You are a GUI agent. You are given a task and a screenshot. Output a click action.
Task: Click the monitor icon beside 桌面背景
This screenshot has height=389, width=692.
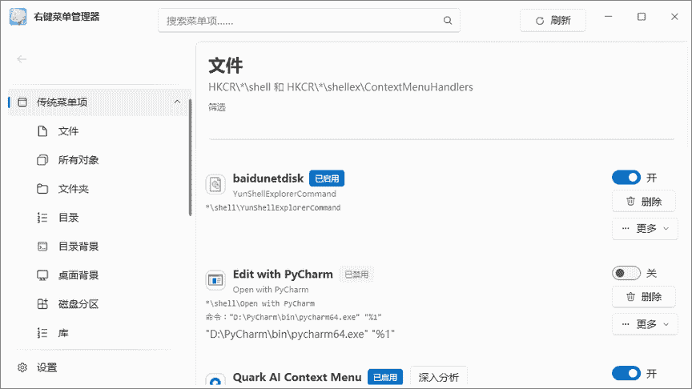click(x=42, y=275)
